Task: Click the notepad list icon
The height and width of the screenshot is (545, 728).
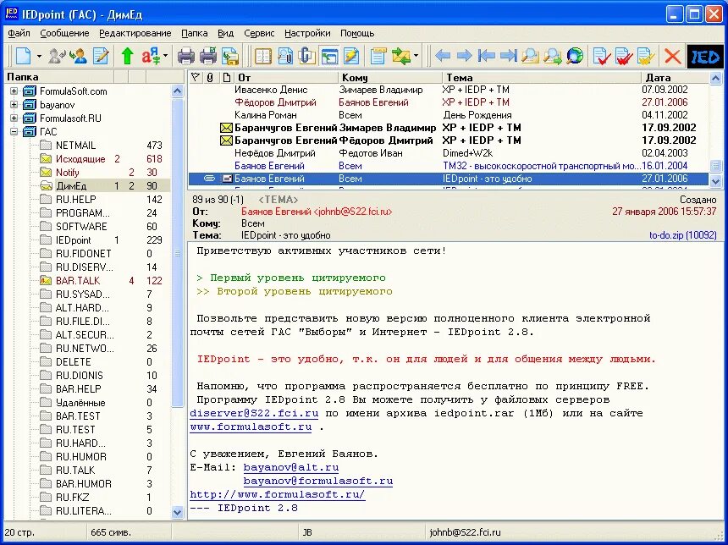Action: tap(378, 56)
